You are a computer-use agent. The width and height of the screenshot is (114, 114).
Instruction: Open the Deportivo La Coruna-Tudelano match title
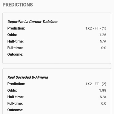(32, 22)
